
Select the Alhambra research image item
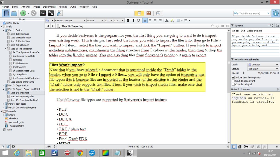point(13,119)
